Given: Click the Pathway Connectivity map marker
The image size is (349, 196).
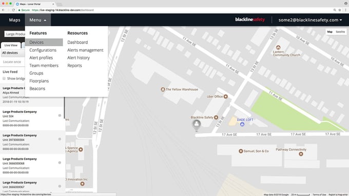Looking at the screenshot, I should point(301,154).
